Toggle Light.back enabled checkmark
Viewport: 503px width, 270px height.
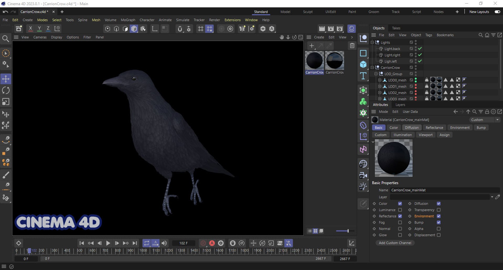tap(420, 49)
